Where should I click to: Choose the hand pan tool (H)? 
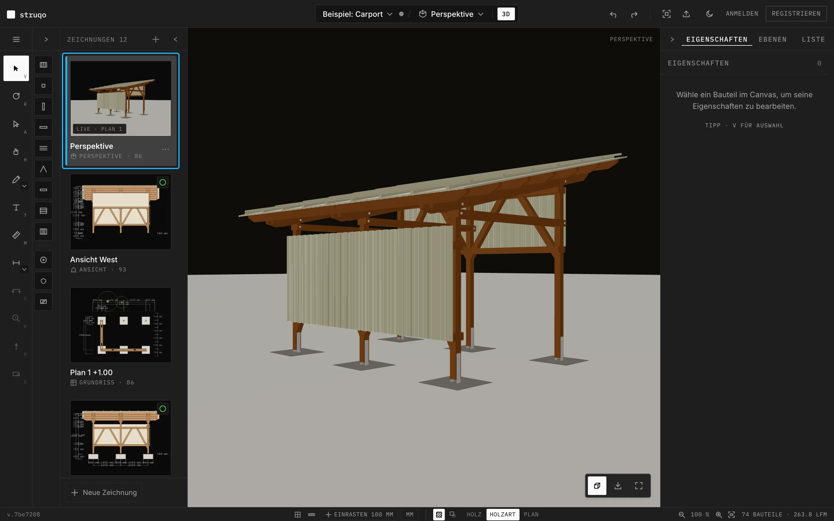click(16, 152)
